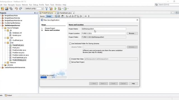The image size is (179, 100).
Task: Click the Finish button in the dialog
Action: pos(113,84)
